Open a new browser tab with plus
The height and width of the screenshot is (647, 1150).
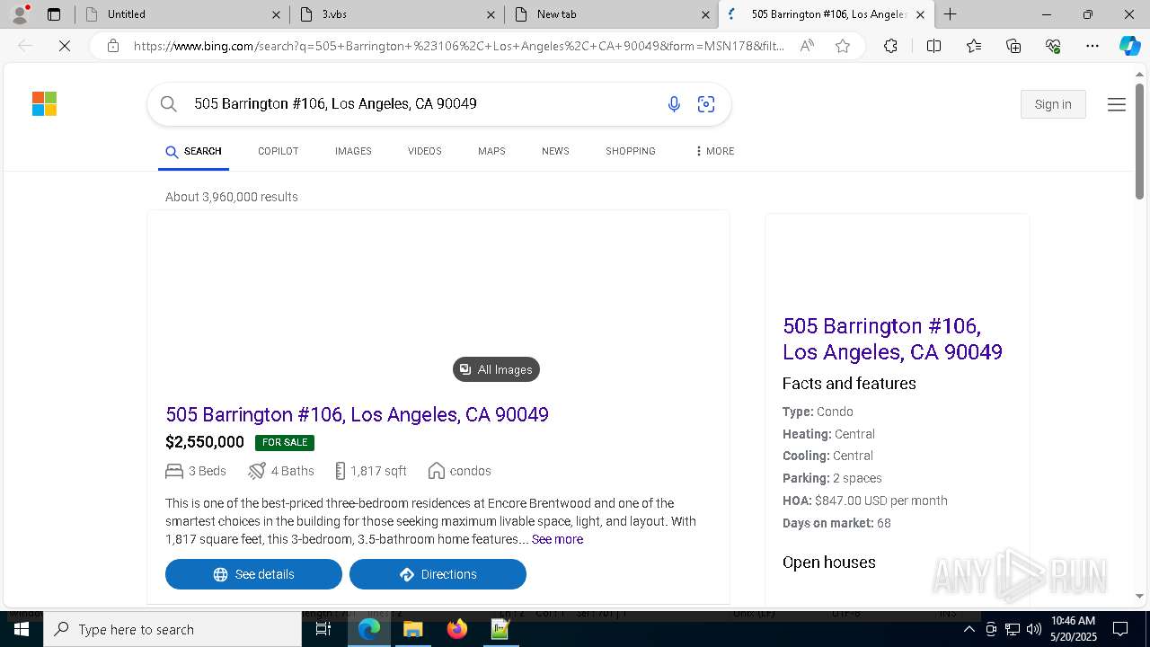[950, 14]
